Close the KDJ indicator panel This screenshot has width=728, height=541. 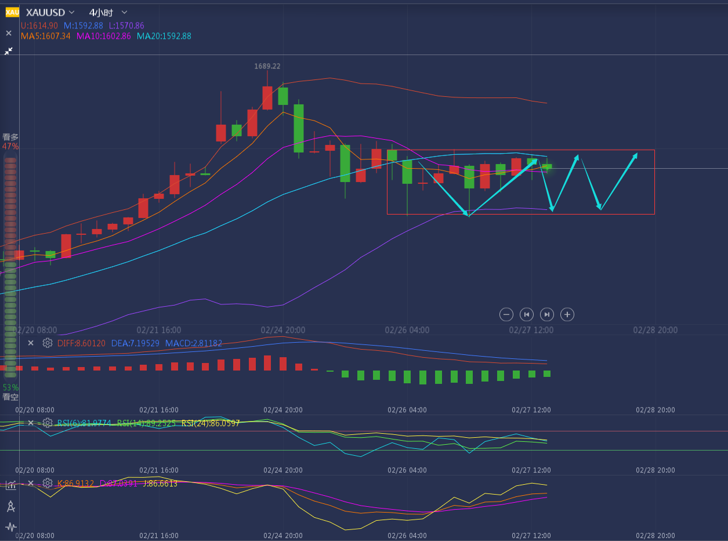pyautogui.click(x=31, y=483)
